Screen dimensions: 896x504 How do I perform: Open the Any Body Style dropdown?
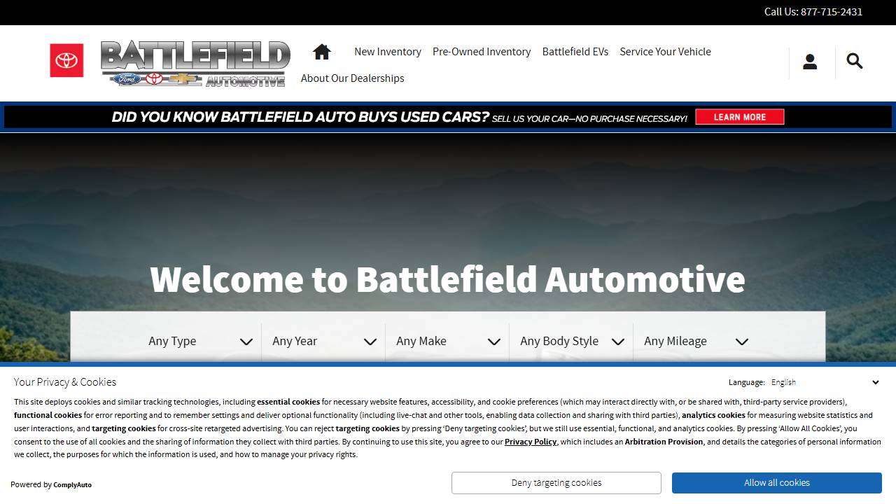click(570, 341)
